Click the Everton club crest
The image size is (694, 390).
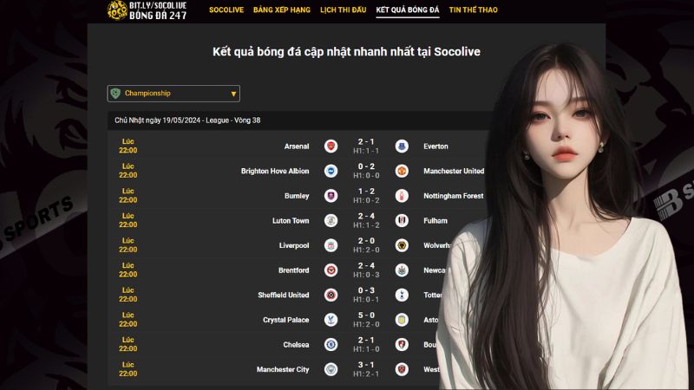coord(402,146)
